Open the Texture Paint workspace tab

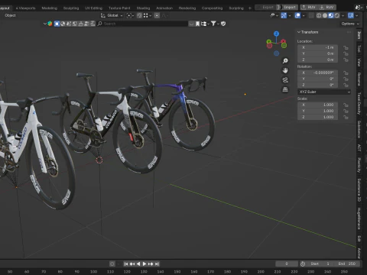119,8
